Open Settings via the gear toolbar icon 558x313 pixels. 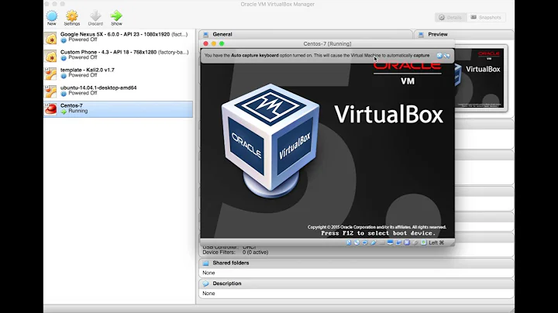click(72, 18)
